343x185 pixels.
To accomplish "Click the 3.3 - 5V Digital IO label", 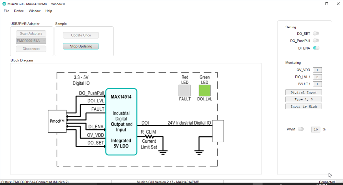I will (x=81, y=80).
